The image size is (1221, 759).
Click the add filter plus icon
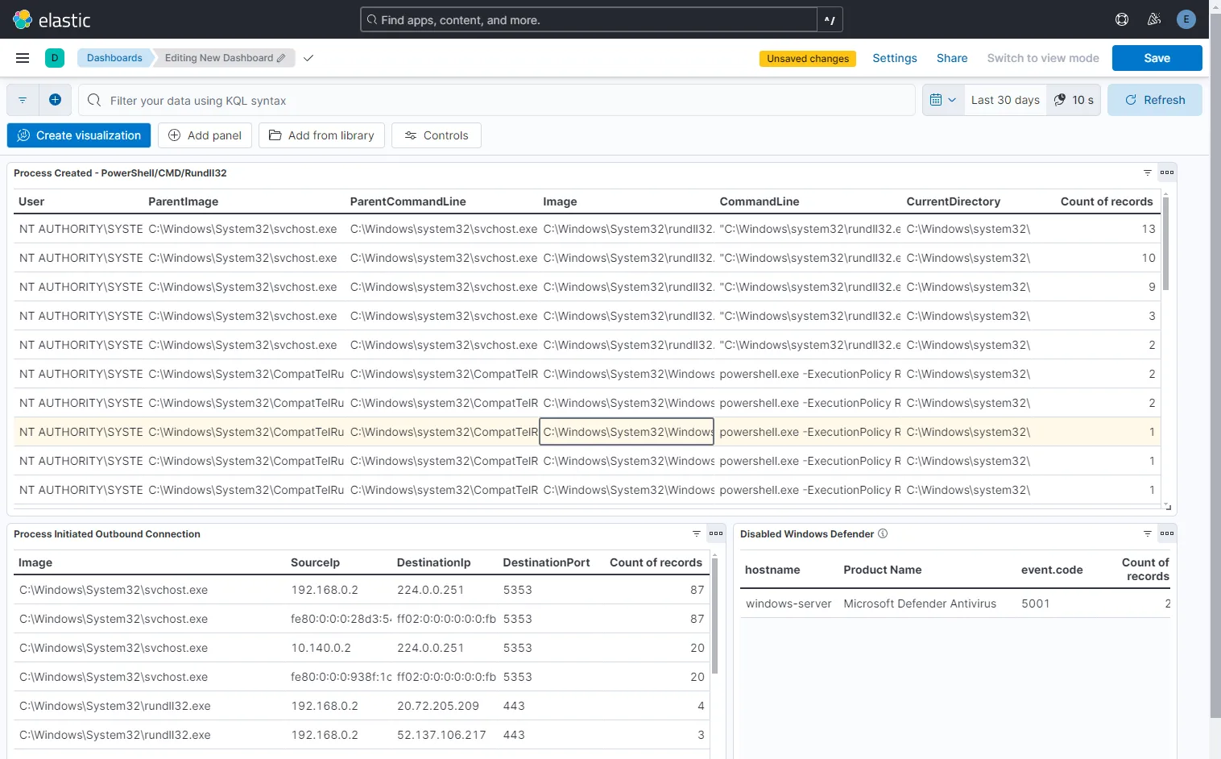(55, 100)
